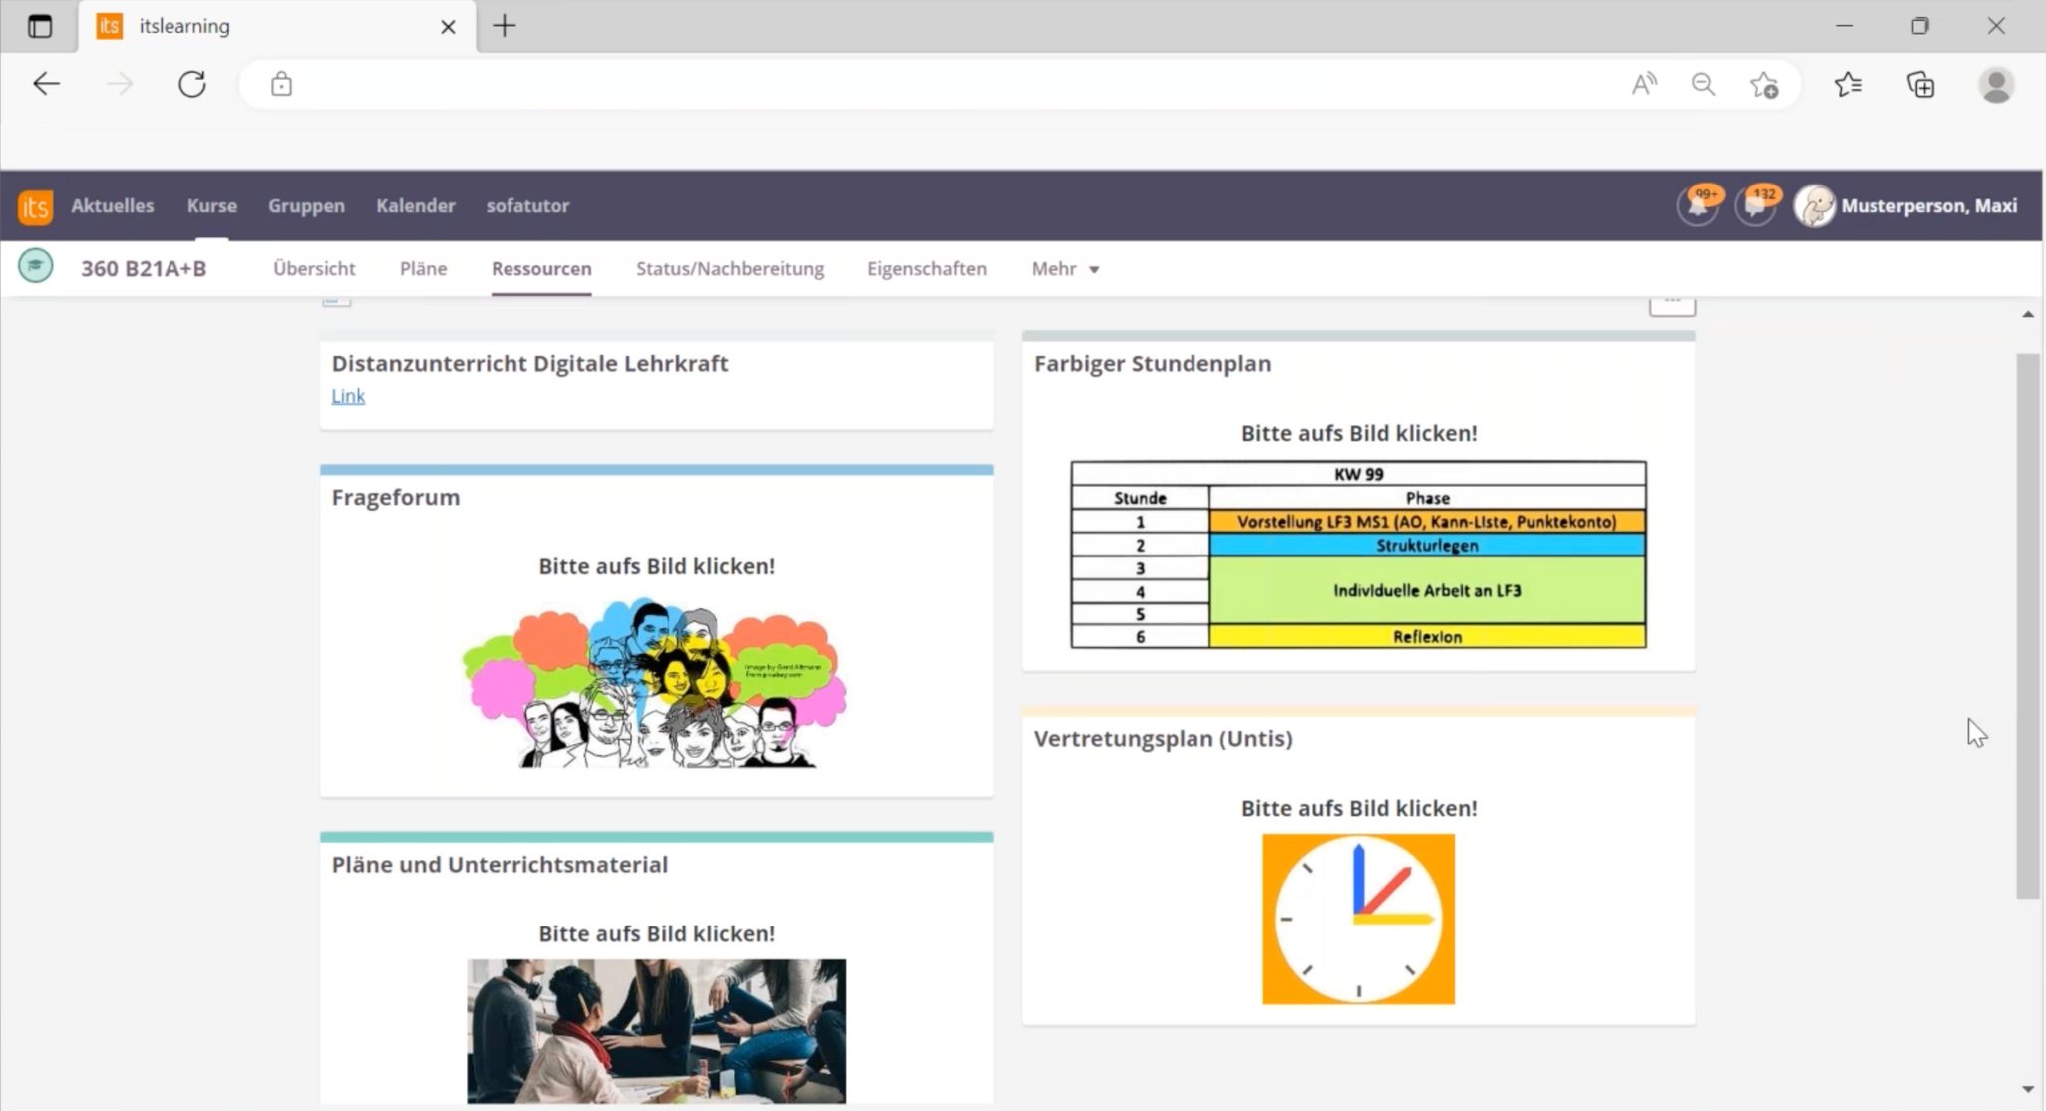This screenshot has height=1111, width=2046.
Task: Open the Edge Collections icon
Action: (1919, 84)
